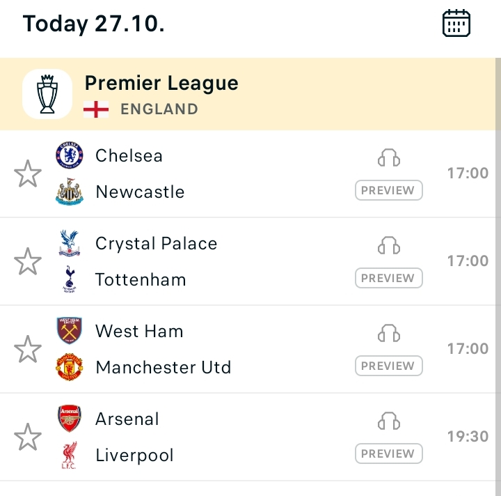This screenshot has height=496, width=501.
Task: Click the Manchester Utd crest
Action: click(x=70, y=367)
